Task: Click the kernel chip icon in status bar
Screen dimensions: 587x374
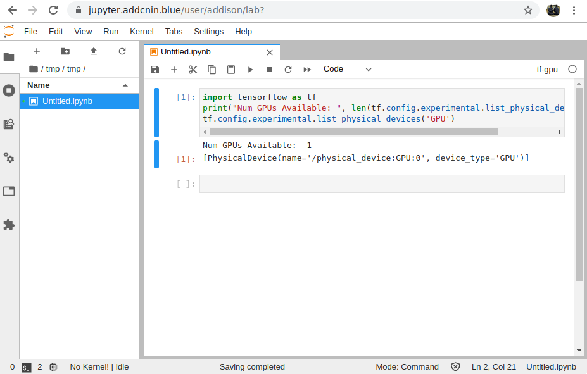Action: point(54,367)
